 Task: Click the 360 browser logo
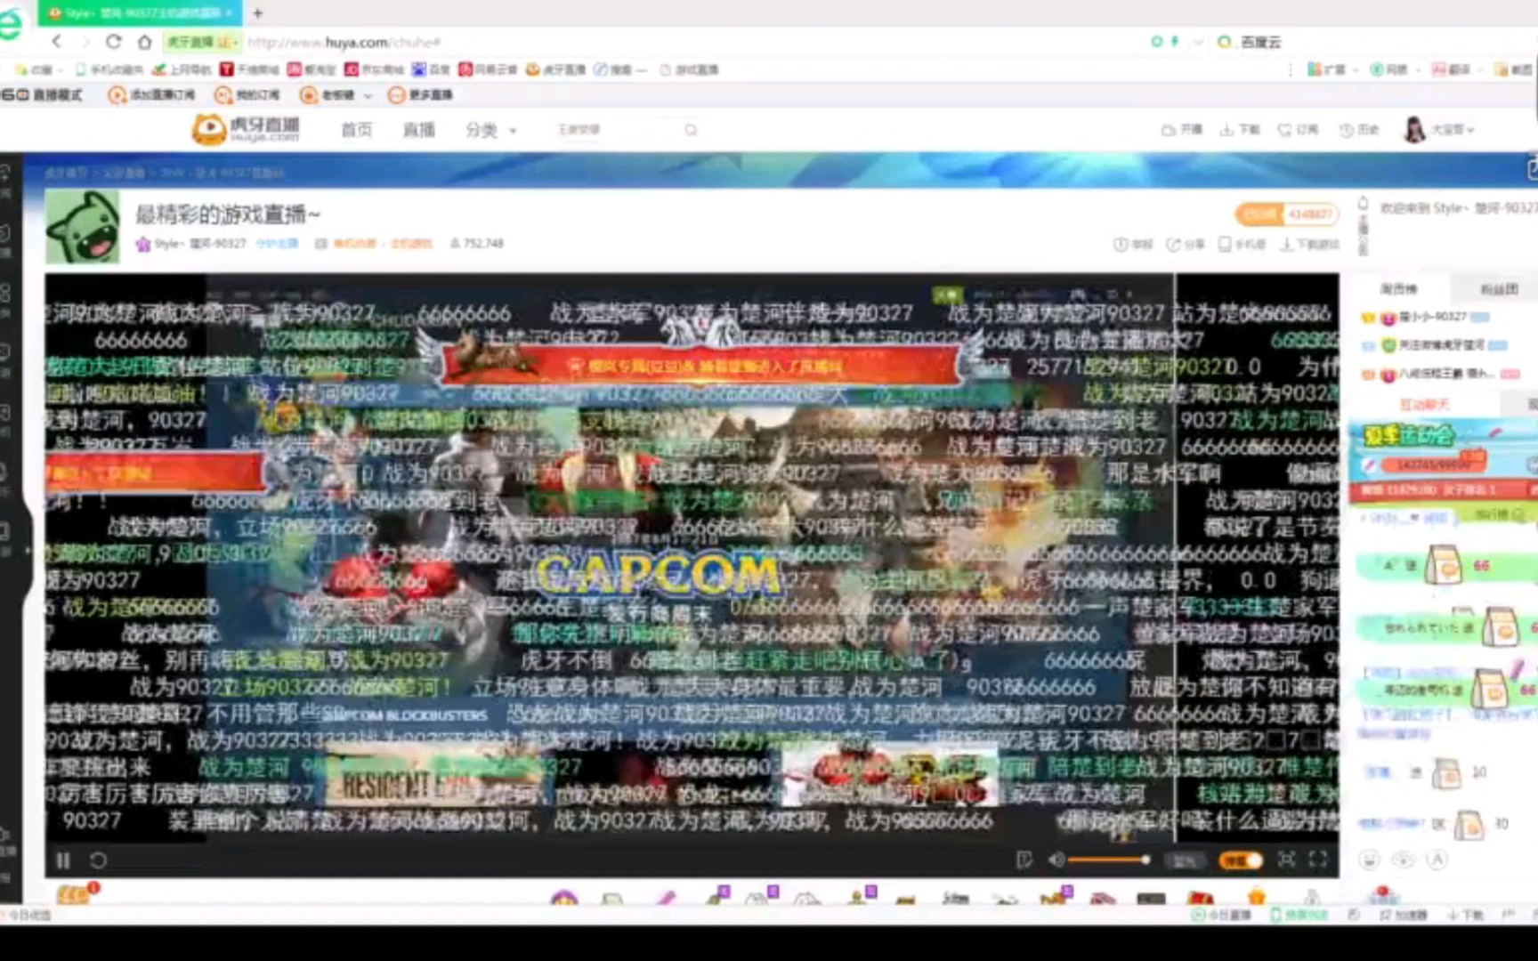(x=11, y=23)
